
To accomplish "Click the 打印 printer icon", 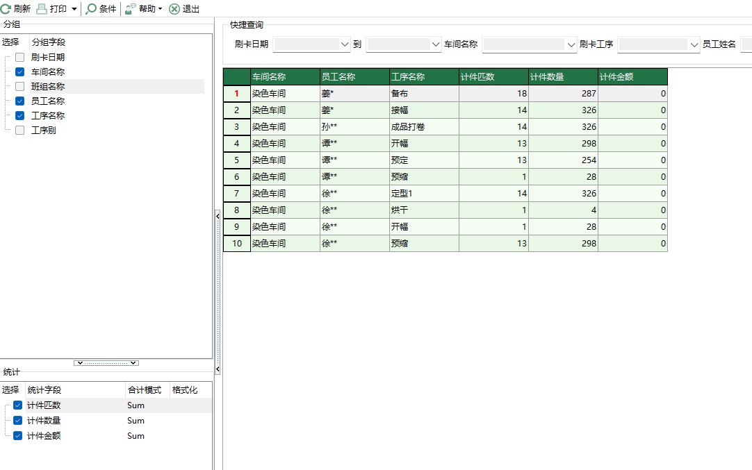I will pos(42,9).
